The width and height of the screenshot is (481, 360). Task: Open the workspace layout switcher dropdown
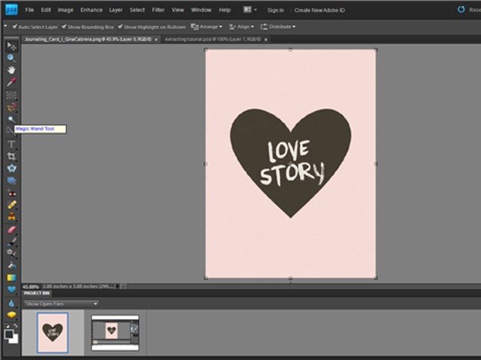pos(250,10)
